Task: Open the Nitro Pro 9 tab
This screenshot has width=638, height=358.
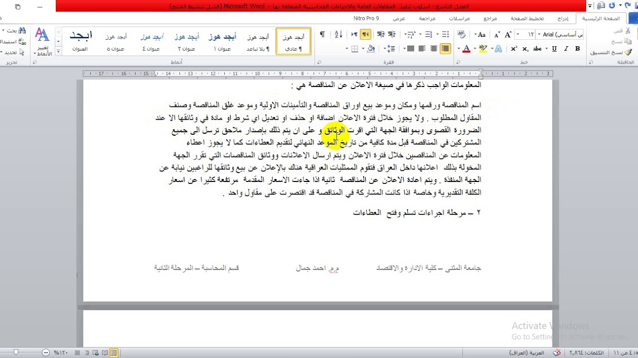Action: click(x=366, y=18)
